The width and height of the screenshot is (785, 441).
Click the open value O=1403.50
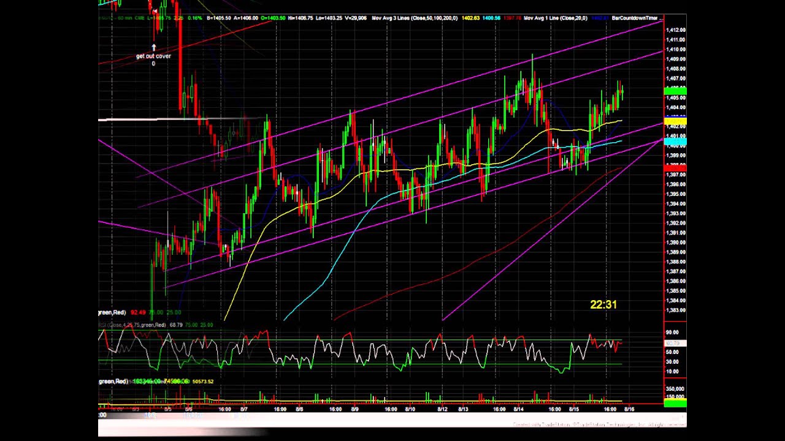(274, 18)
